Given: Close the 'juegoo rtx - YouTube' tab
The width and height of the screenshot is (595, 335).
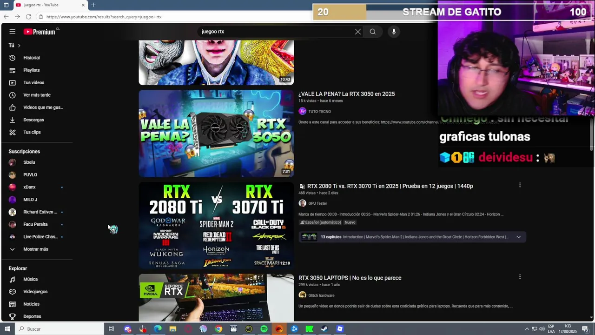Looking at the screenshot, I should (x=83, y=5).
